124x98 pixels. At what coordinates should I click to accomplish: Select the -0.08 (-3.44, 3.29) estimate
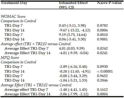point(73,76)
